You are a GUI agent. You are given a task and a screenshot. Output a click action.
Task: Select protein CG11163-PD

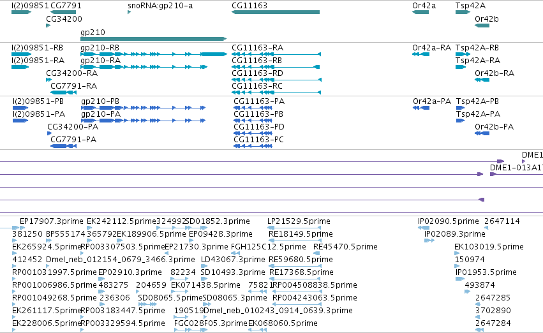click(253, 133)
